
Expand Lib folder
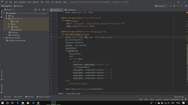(x=9, y=24)
